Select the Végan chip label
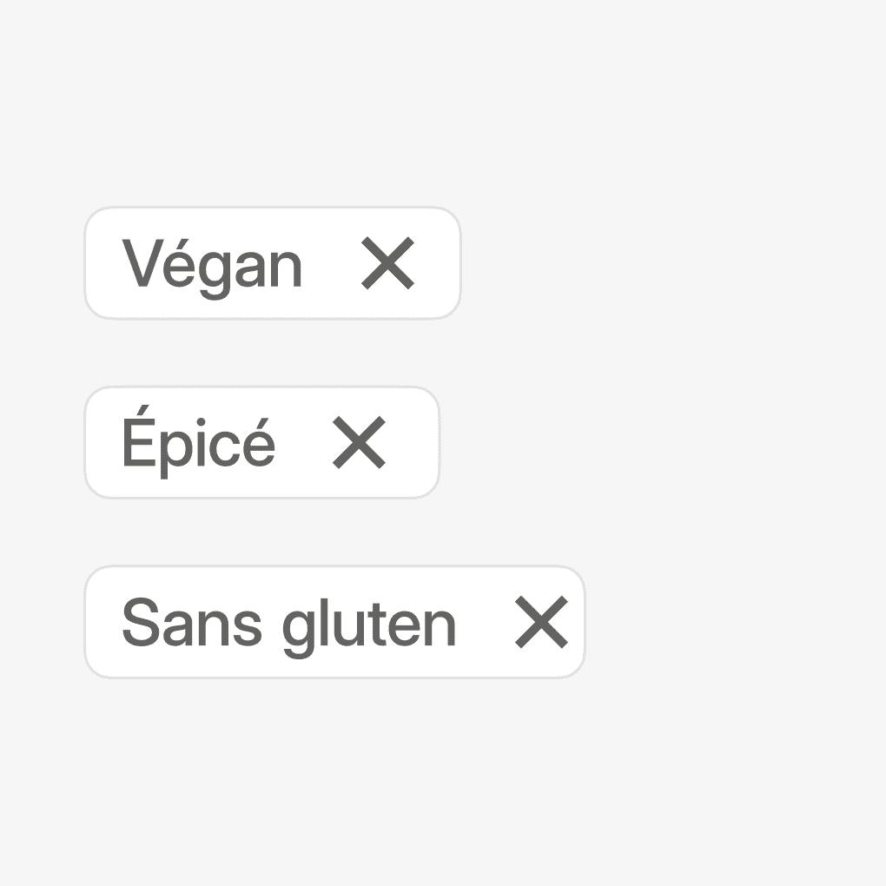Viewport: 886px width, 886px height. 212,265
